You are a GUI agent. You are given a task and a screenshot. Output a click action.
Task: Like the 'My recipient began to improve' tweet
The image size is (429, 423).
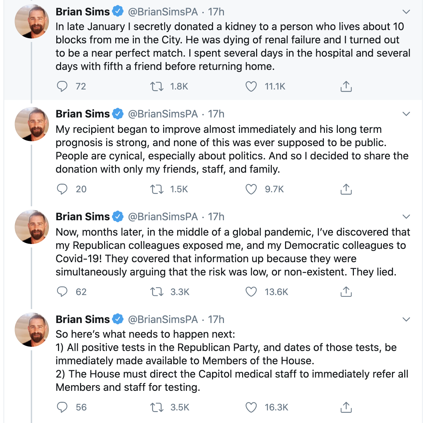click(251, 189)
